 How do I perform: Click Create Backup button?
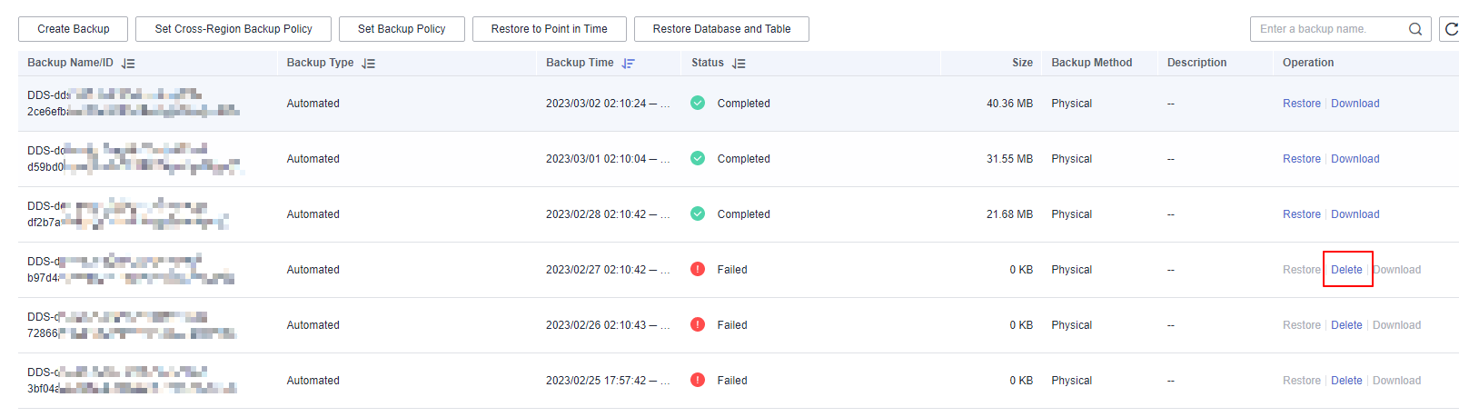[74, 29]
